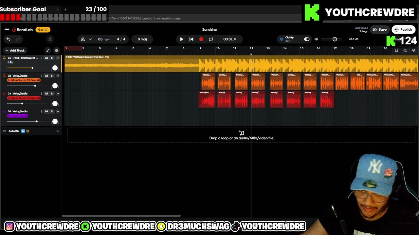
Task: Open track 01 three-dot options menu
Action: [41, 58]
